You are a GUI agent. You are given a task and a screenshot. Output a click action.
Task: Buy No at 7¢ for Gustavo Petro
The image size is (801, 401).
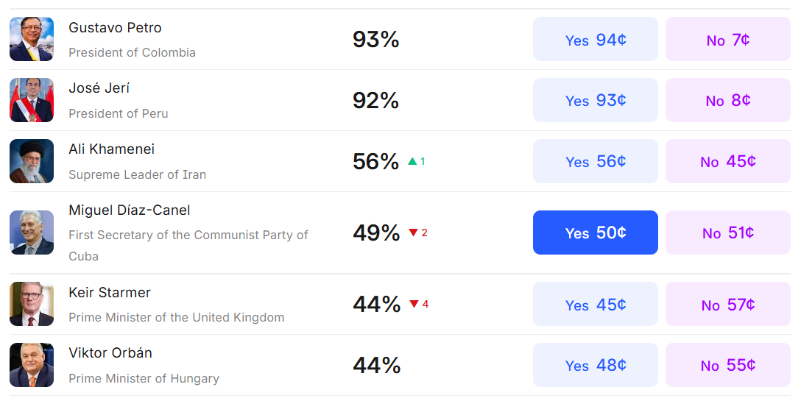point(727,40)
